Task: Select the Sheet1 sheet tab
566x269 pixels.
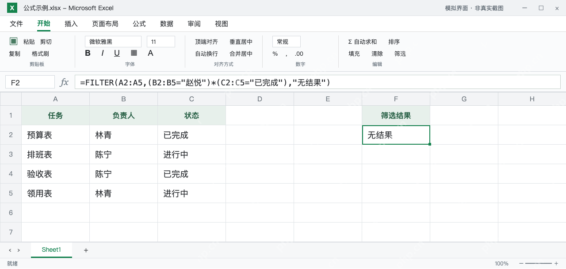Action: point(51,250)
